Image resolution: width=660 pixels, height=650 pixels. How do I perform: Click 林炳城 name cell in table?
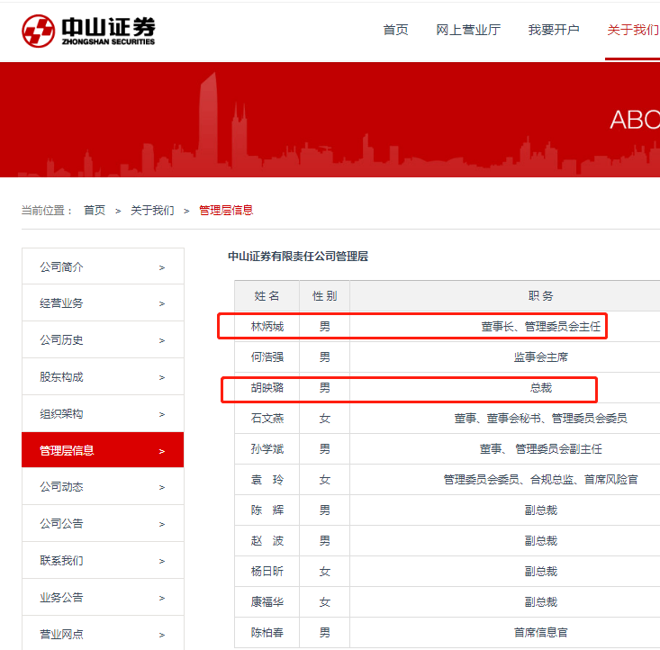(x=267, y=326)
